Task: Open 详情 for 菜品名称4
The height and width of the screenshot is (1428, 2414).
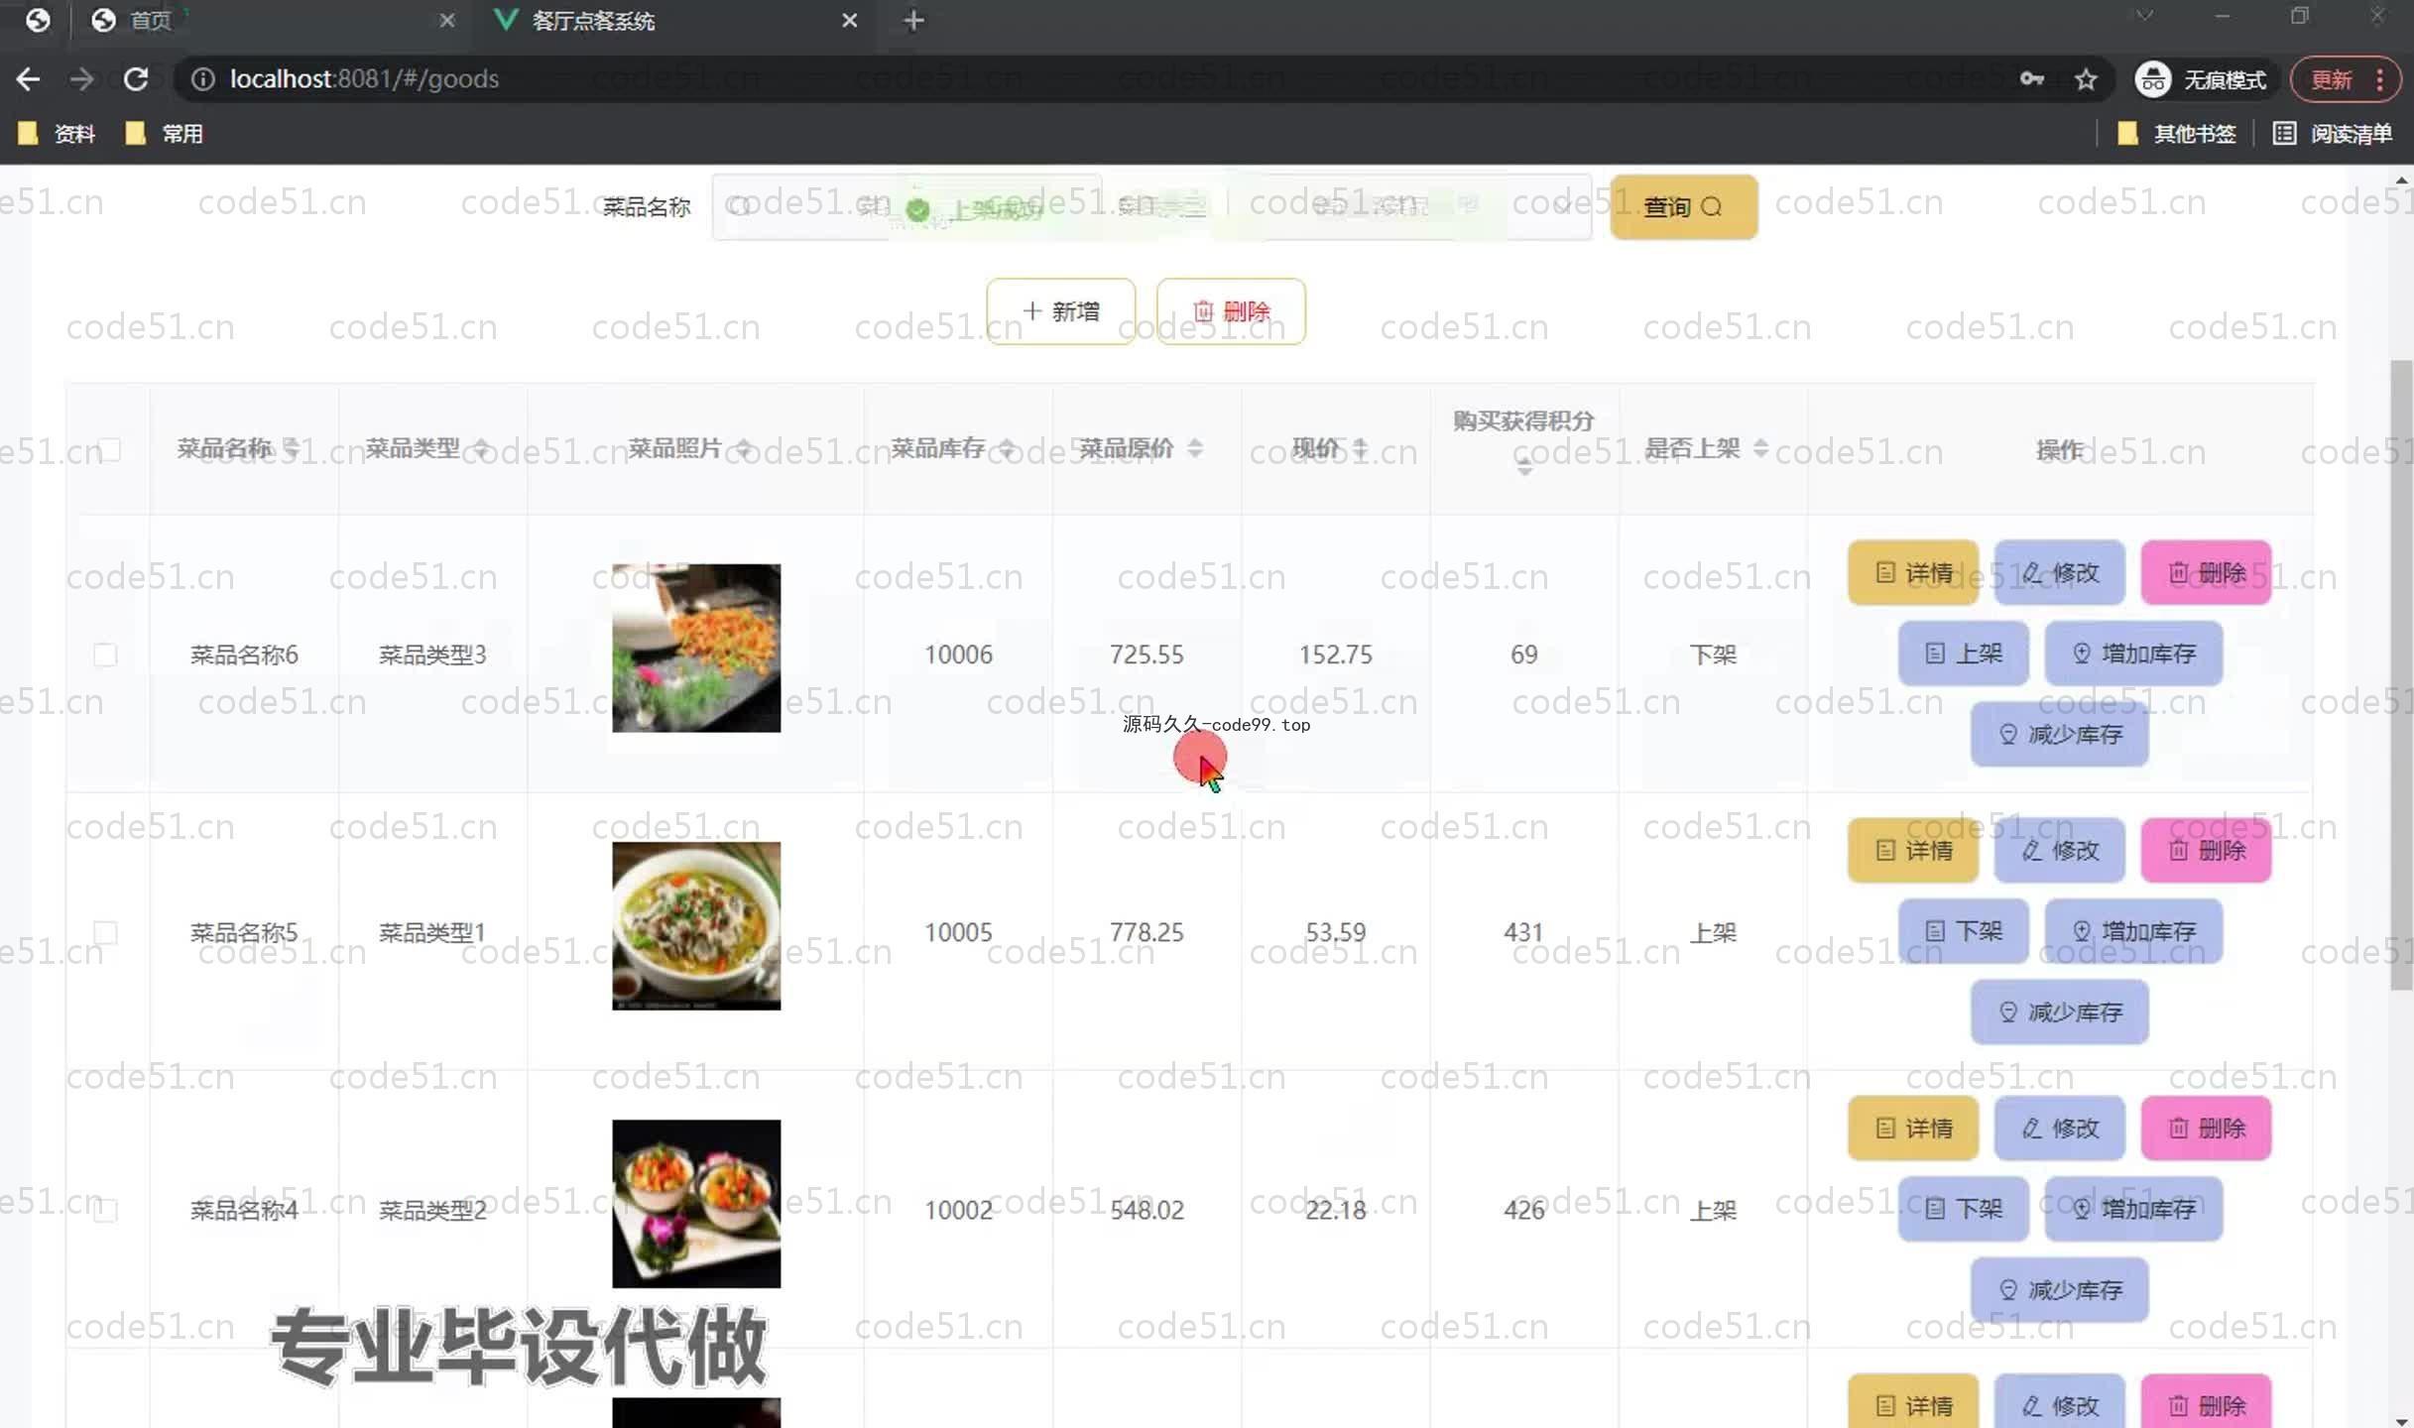Action: pyautogui.click(x=1913, y=1128)
